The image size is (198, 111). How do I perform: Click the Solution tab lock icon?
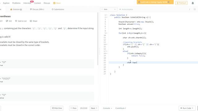pos(11,9)
